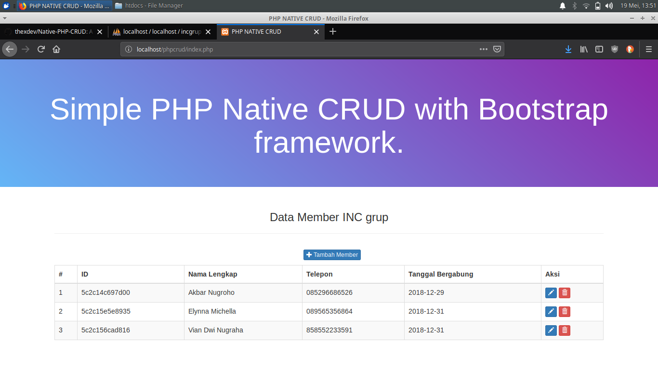Screen dimensions: 658x370
Task: Open the uBlock Origin extension
Action: pos(614,49)
